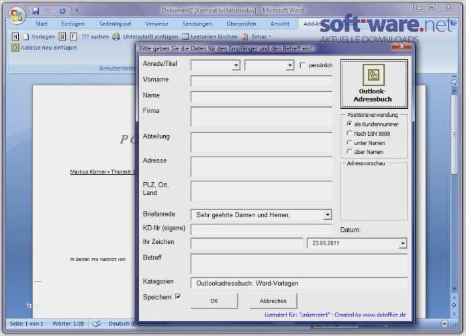Screen dimensions: 466x336
Task: Expand the Briefanrede dropdown
Action: pyautogui.click(x=328, y=215)
